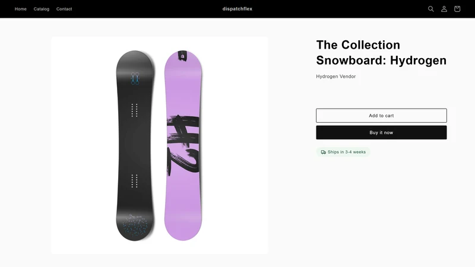Open the Contact menu item
The height and width of the screenshot is (267, 475).
64,9
